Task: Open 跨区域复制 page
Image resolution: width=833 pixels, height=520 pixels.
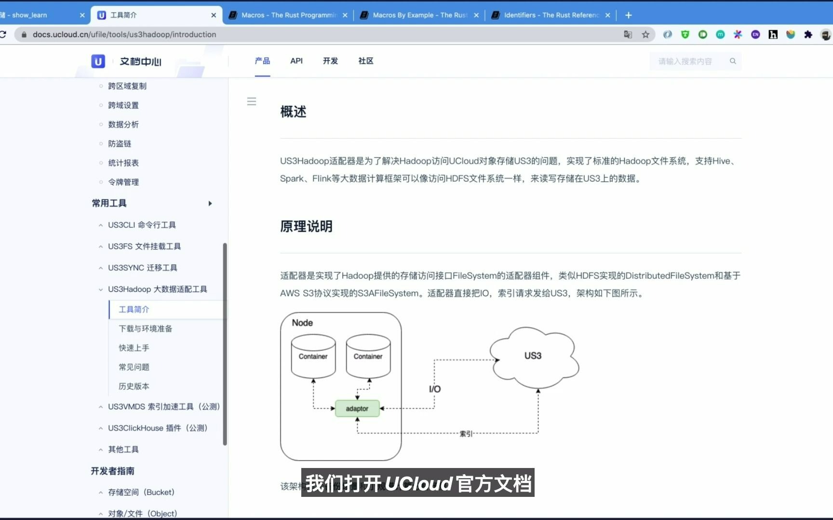Action: (x=127, y=86)
